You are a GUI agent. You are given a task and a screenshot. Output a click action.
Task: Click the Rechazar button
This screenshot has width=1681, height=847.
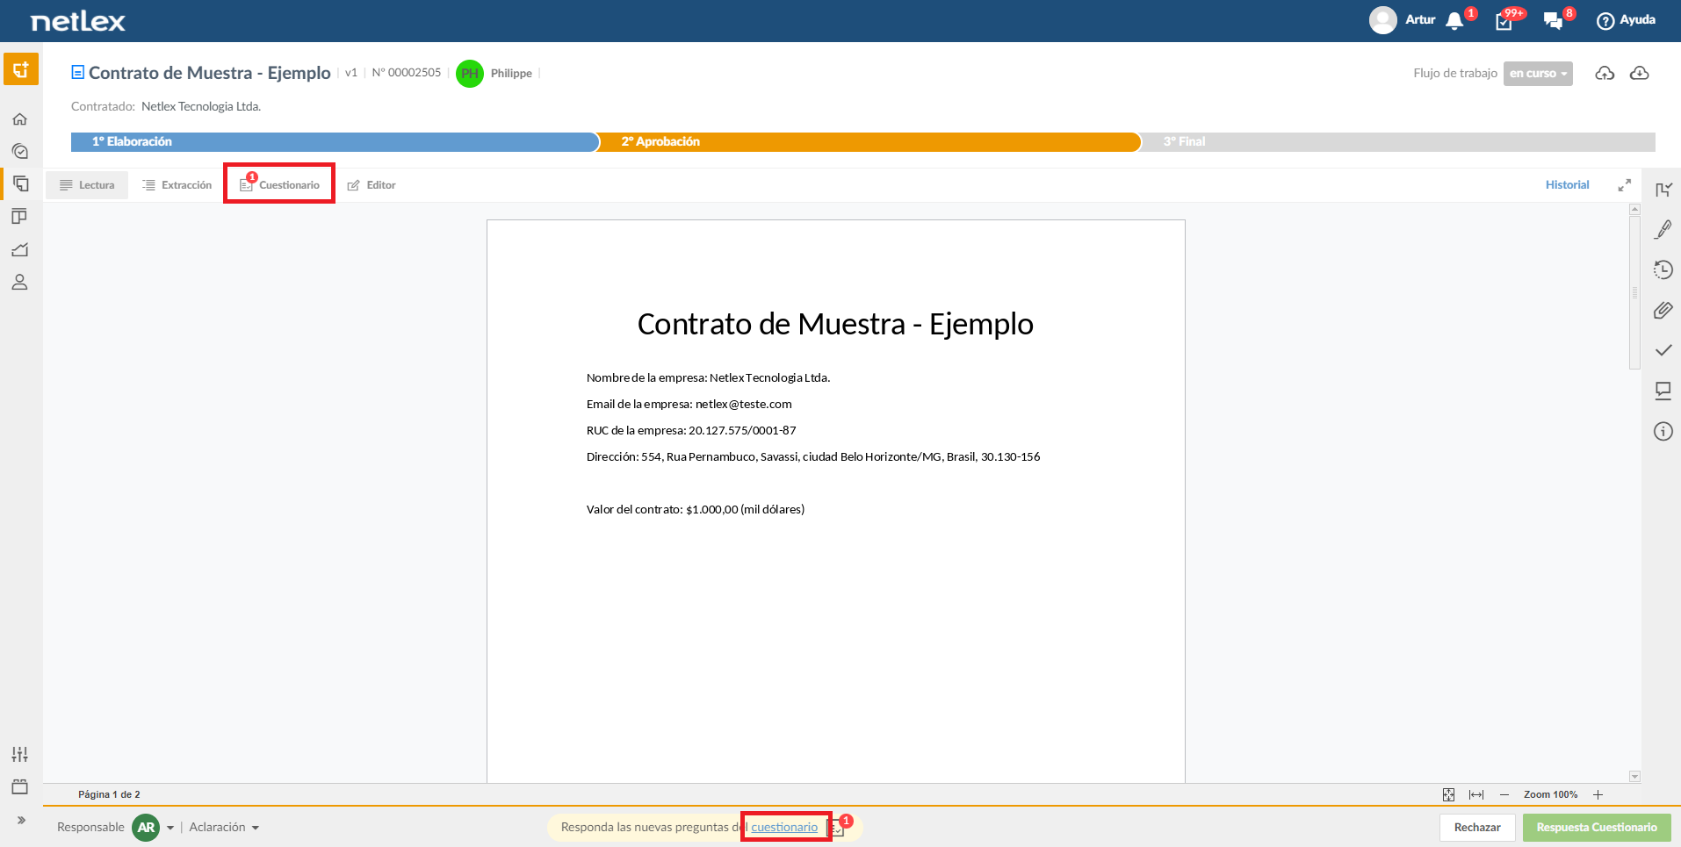(1477, 827)
